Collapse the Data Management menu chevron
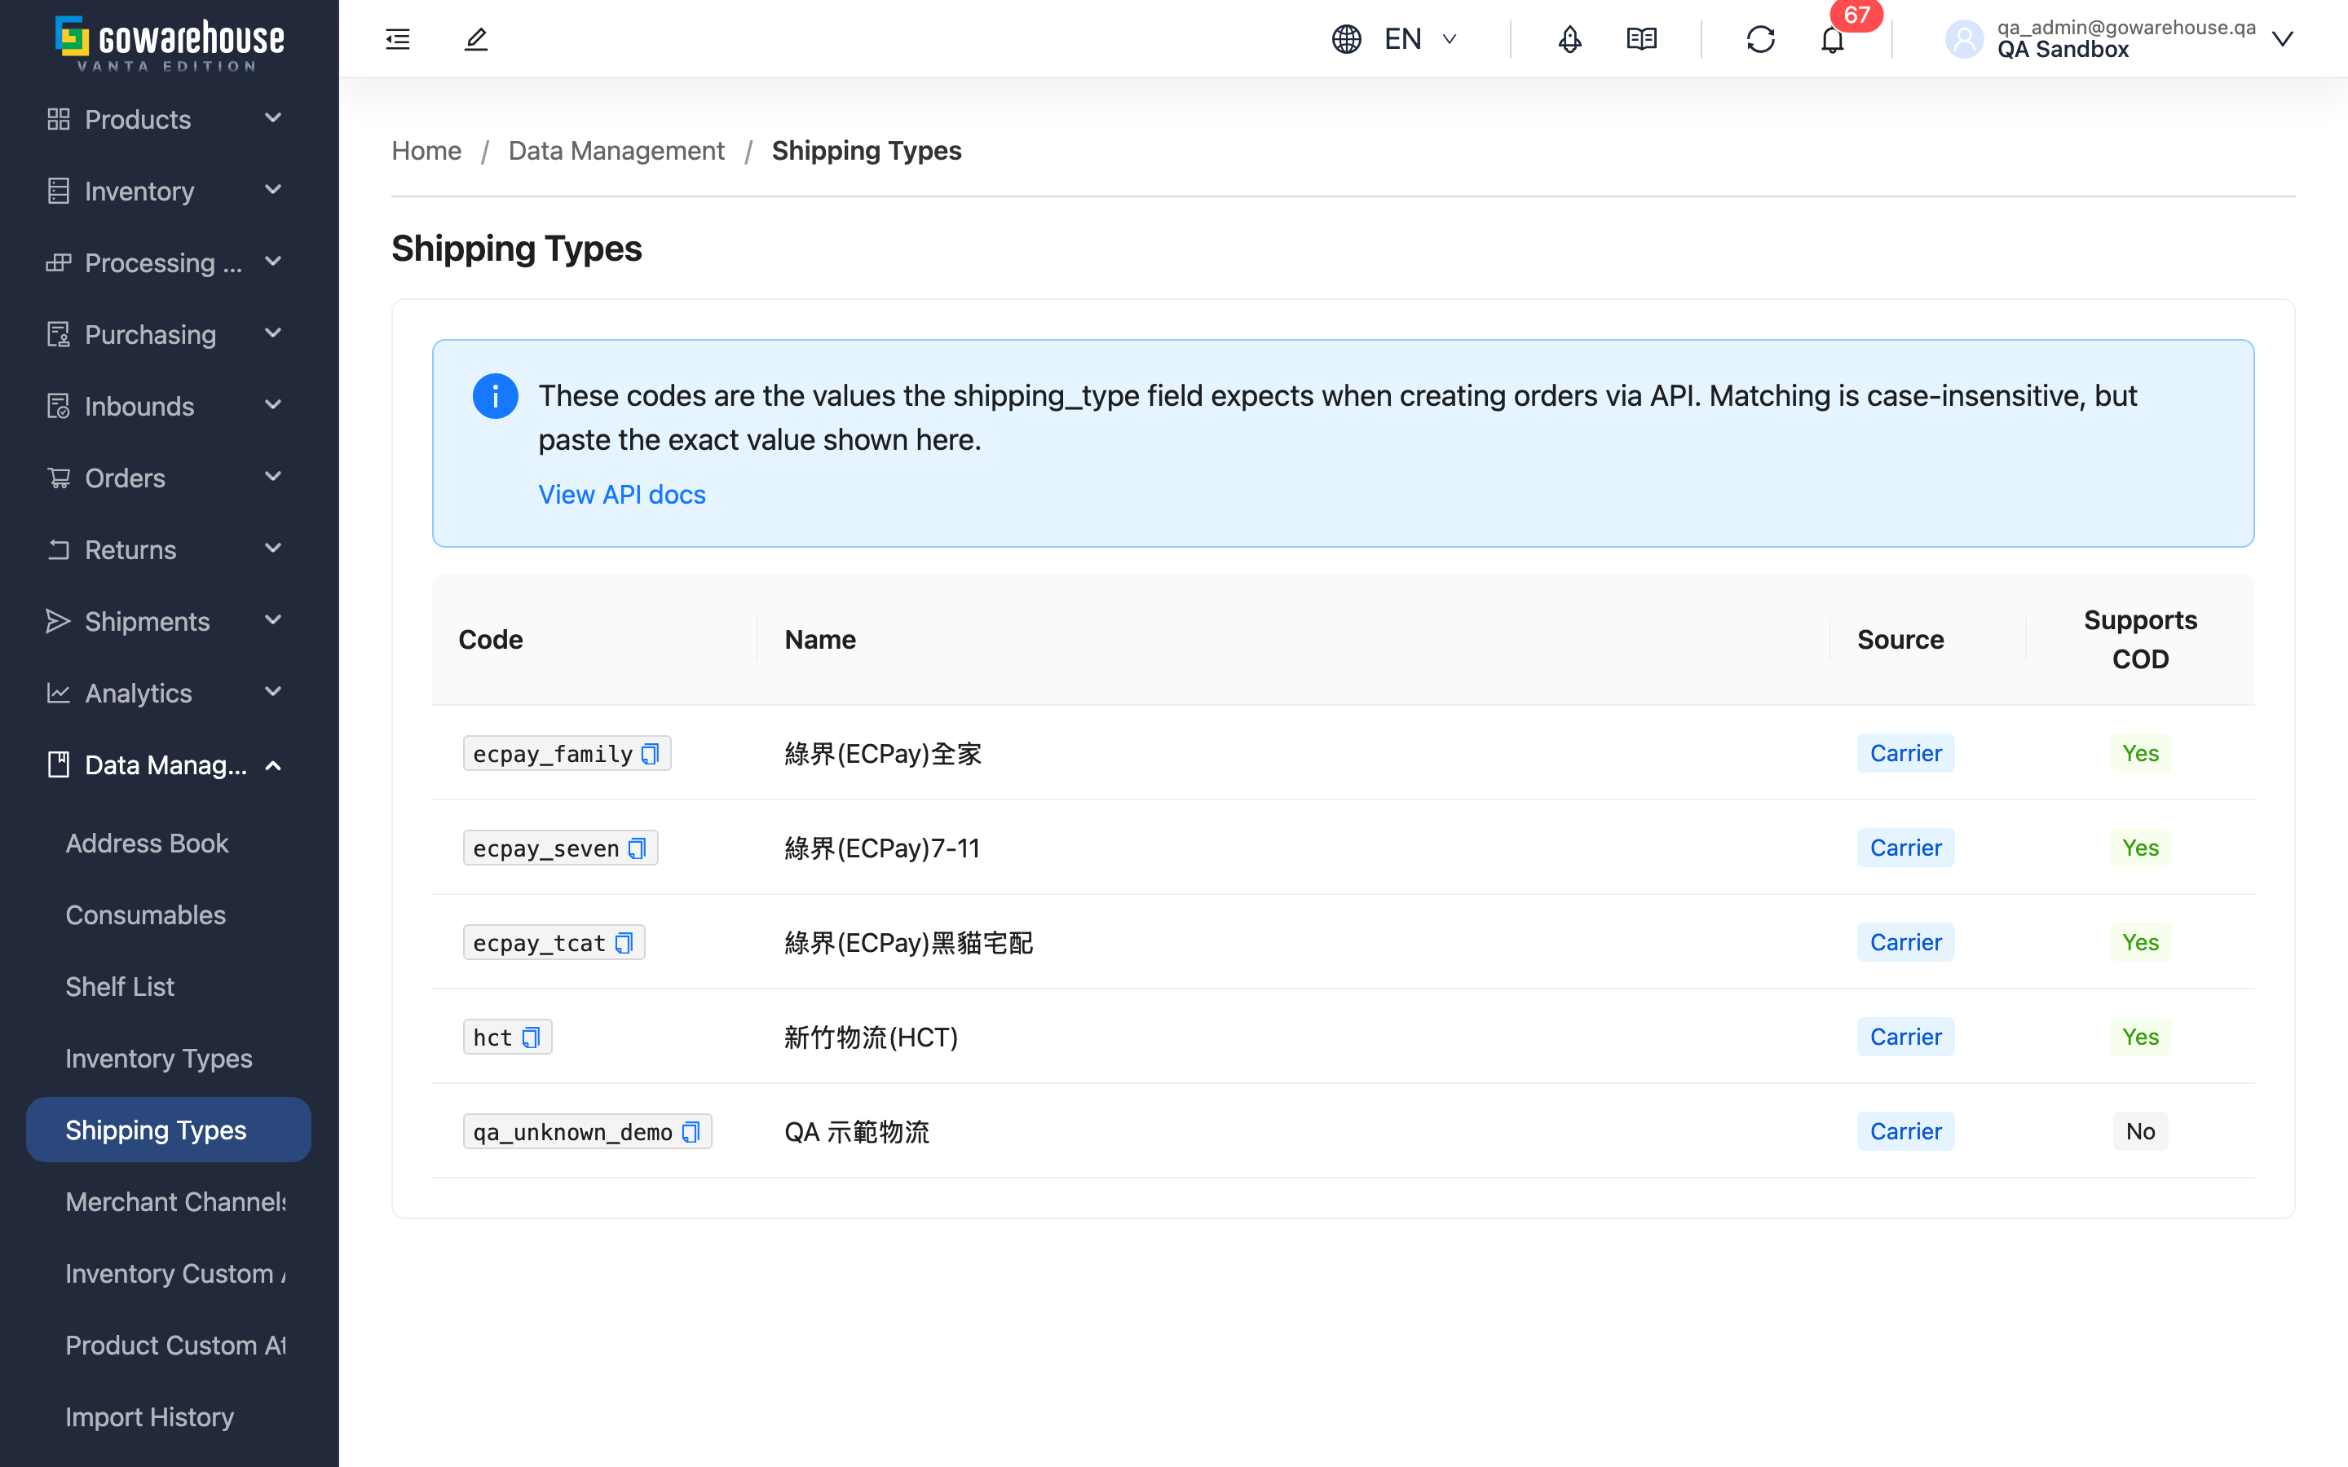 point(274,765)
